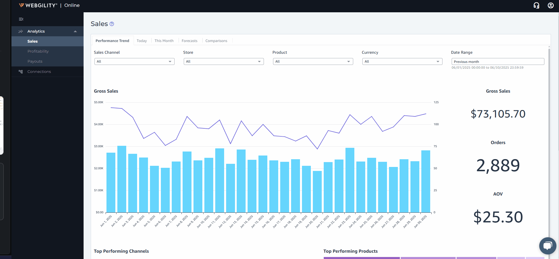Switch to the Forecasts tab
This screenshot has height=259, width=559.
click(x=189, y=41)
